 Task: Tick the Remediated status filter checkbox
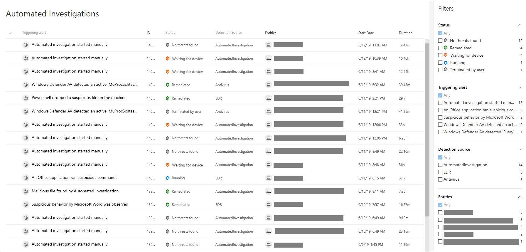pyautogui.click(x=440, y=48)
